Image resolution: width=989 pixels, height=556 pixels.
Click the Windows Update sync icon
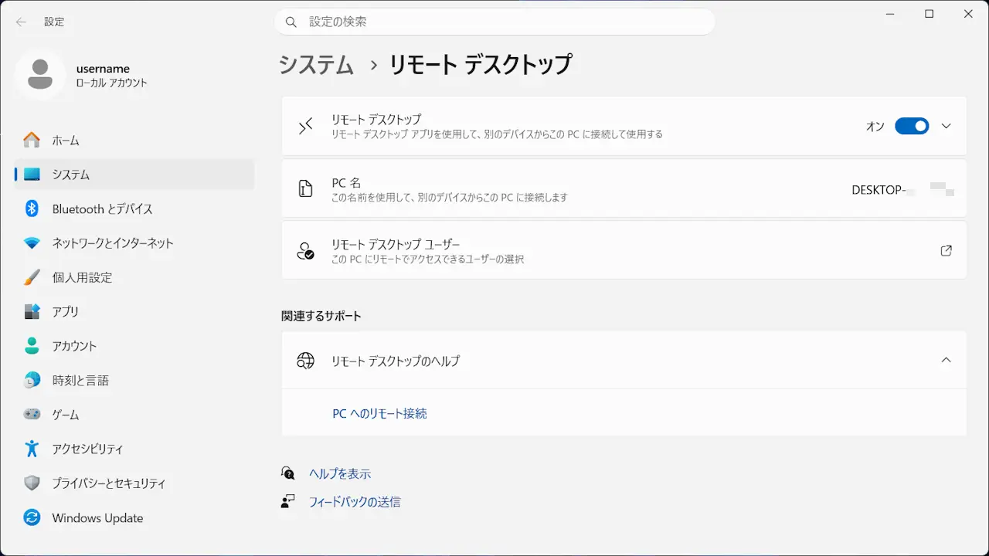click(x=32, y=517)
